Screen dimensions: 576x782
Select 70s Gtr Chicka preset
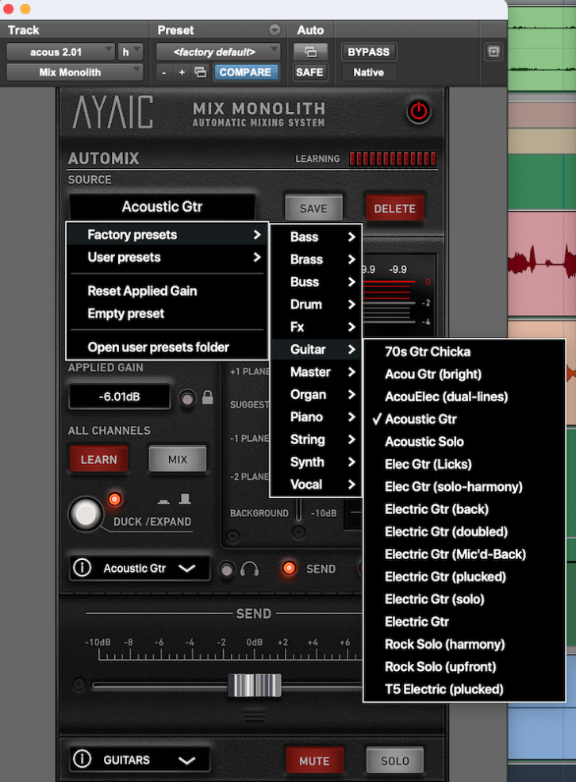[x=464, y=351]
